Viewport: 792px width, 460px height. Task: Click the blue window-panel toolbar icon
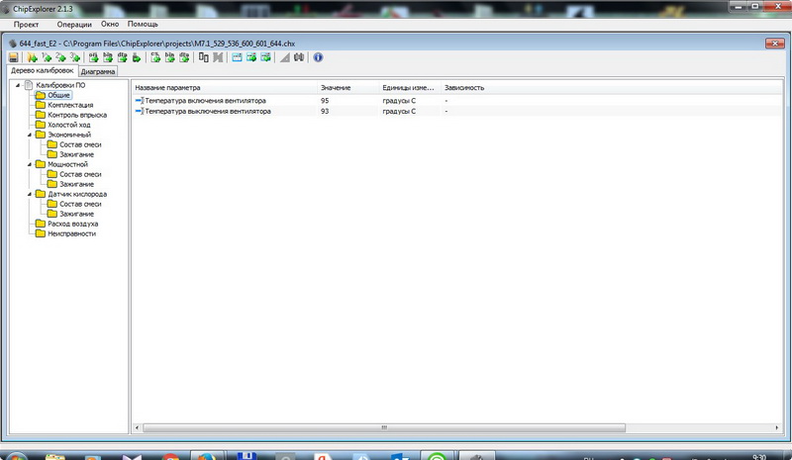(x=237, y=57)
